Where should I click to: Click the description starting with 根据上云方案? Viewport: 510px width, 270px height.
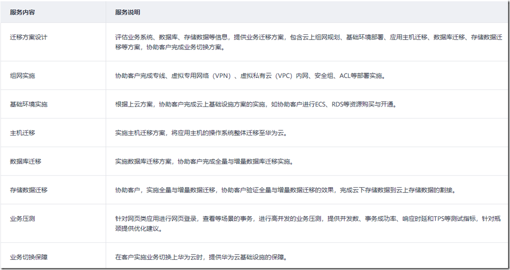pyautogui.click(x=256, y=104)
